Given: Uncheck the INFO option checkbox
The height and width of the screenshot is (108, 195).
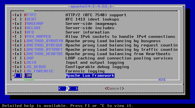Looking at the screenshot, I should pyautogui.click(x=18, y=32).
